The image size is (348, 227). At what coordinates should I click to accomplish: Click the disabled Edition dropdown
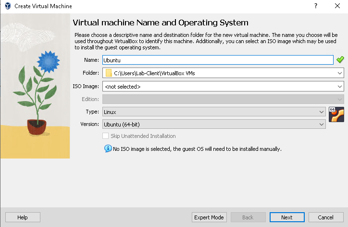point(223,99)
